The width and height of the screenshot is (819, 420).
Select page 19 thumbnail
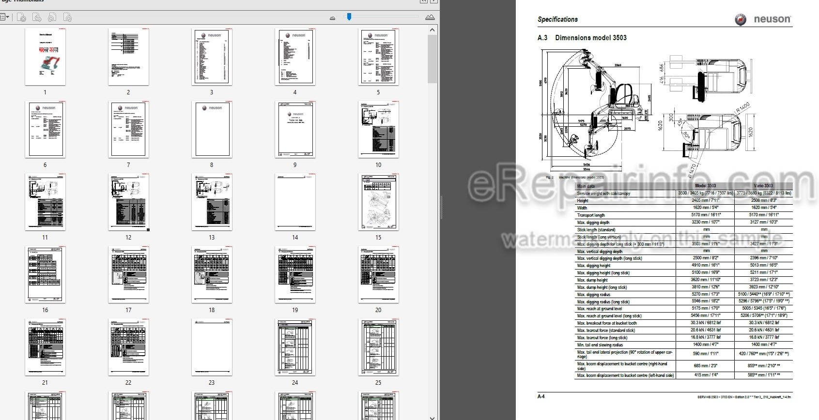[295, 275]
